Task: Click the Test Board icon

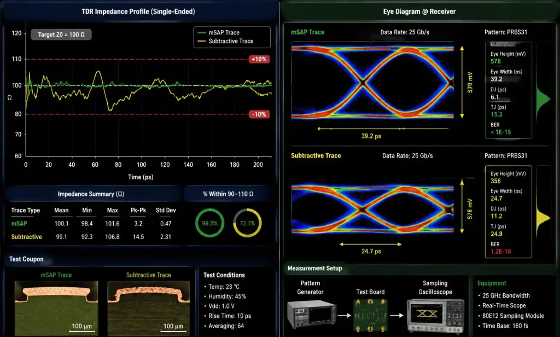Action: pyautogui.click(x=370, y=315)
